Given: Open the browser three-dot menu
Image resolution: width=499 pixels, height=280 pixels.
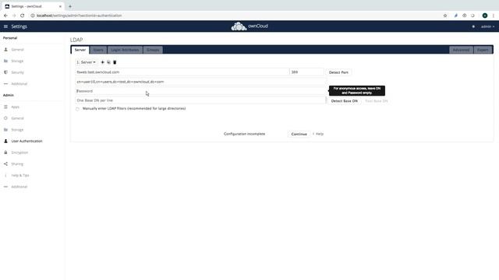Looking at the screenshot, I should (494, 16).
